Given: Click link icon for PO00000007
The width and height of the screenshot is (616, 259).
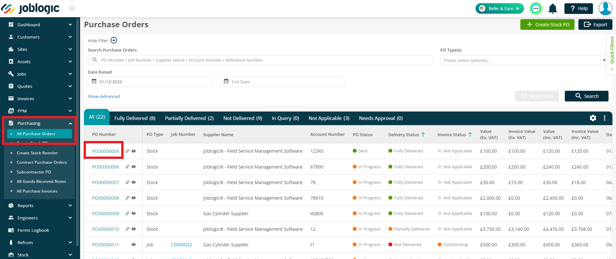Looking at the screenshot, I should pos(127,182).
